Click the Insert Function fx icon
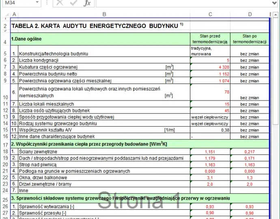 87,3
